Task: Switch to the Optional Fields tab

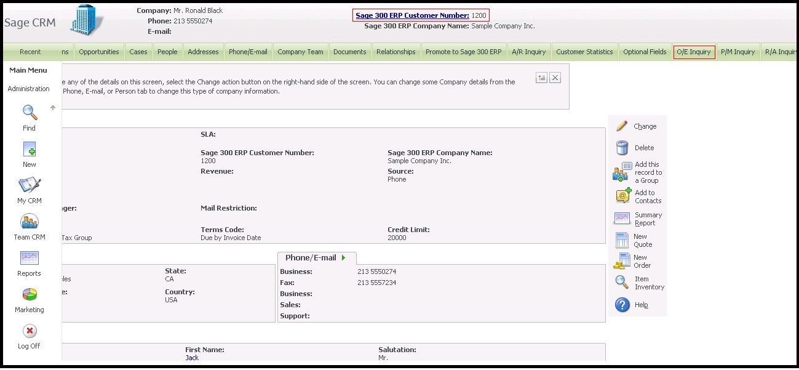Action: 645,52
